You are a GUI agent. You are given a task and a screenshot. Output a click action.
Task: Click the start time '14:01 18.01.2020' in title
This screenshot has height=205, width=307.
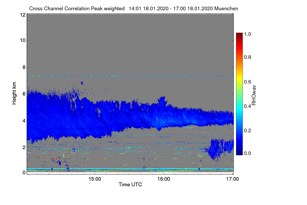(149, 8)
